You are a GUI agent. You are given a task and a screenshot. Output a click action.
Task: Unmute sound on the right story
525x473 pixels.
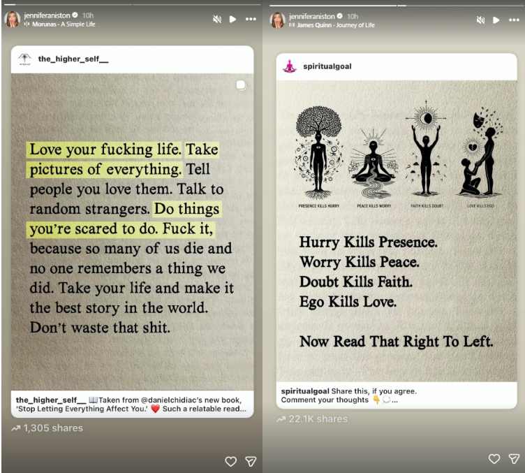point(480,20)
